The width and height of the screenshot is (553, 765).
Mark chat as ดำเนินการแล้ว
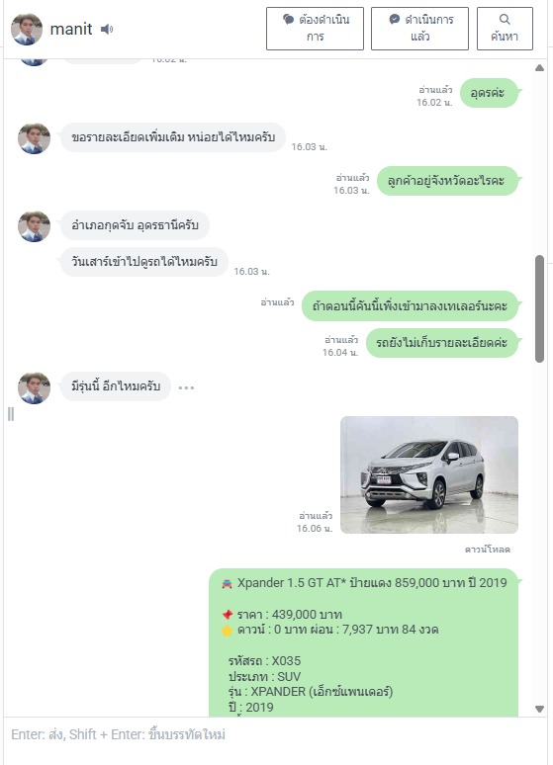point(419,29)
